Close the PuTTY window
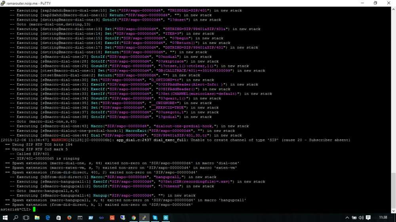Viewport: 396px width, 222px height. click(388, 3)
